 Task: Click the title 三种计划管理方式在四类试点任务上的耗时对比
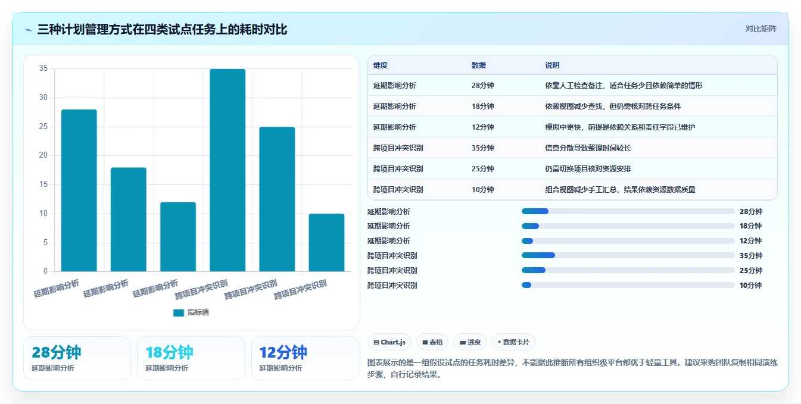tap(162, 29)
